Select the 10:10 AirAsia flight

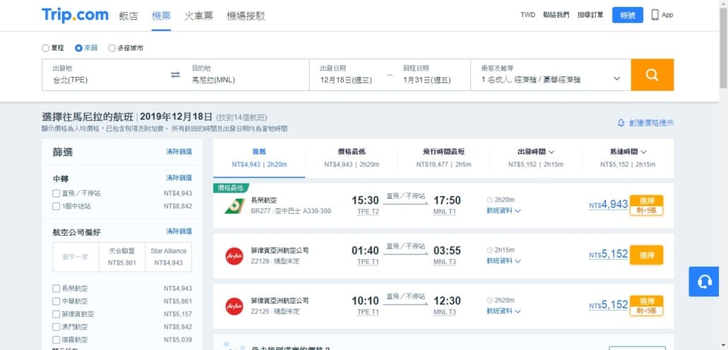[646, 306]
